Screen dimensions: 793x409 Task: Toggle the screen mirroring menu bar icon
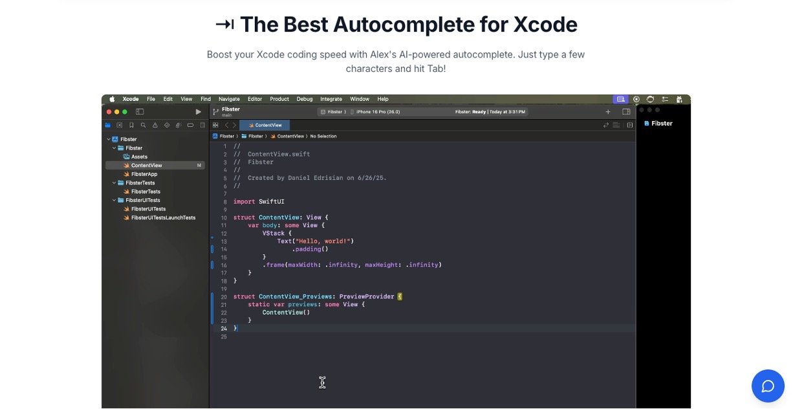(x=620, y=99)
